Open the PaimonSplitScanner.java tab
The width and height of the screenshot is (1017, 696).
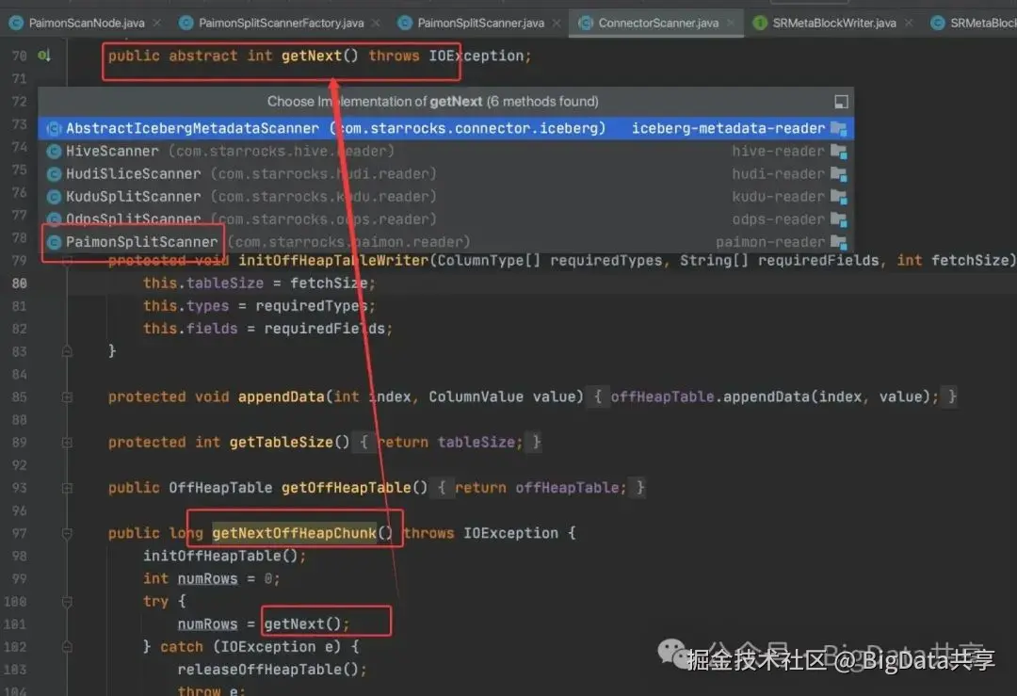coord(480,23)
